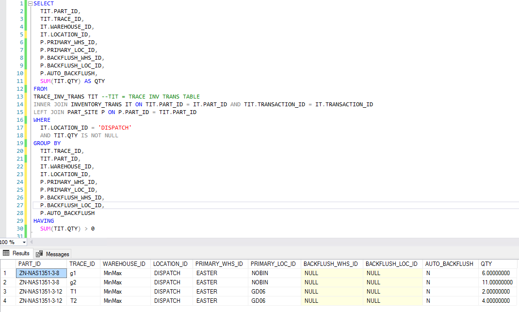Select the WAREHOUSE_ID column header
The width and height of the screenshot is (519, 312).
coord(125,264)
